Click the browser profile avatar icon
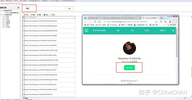The height and width of the screenshot is (100, 192). [x=170, y=22]
